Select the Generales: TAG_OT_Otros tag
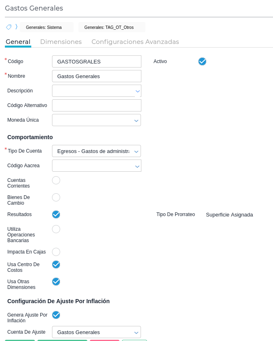 (109, 27)
